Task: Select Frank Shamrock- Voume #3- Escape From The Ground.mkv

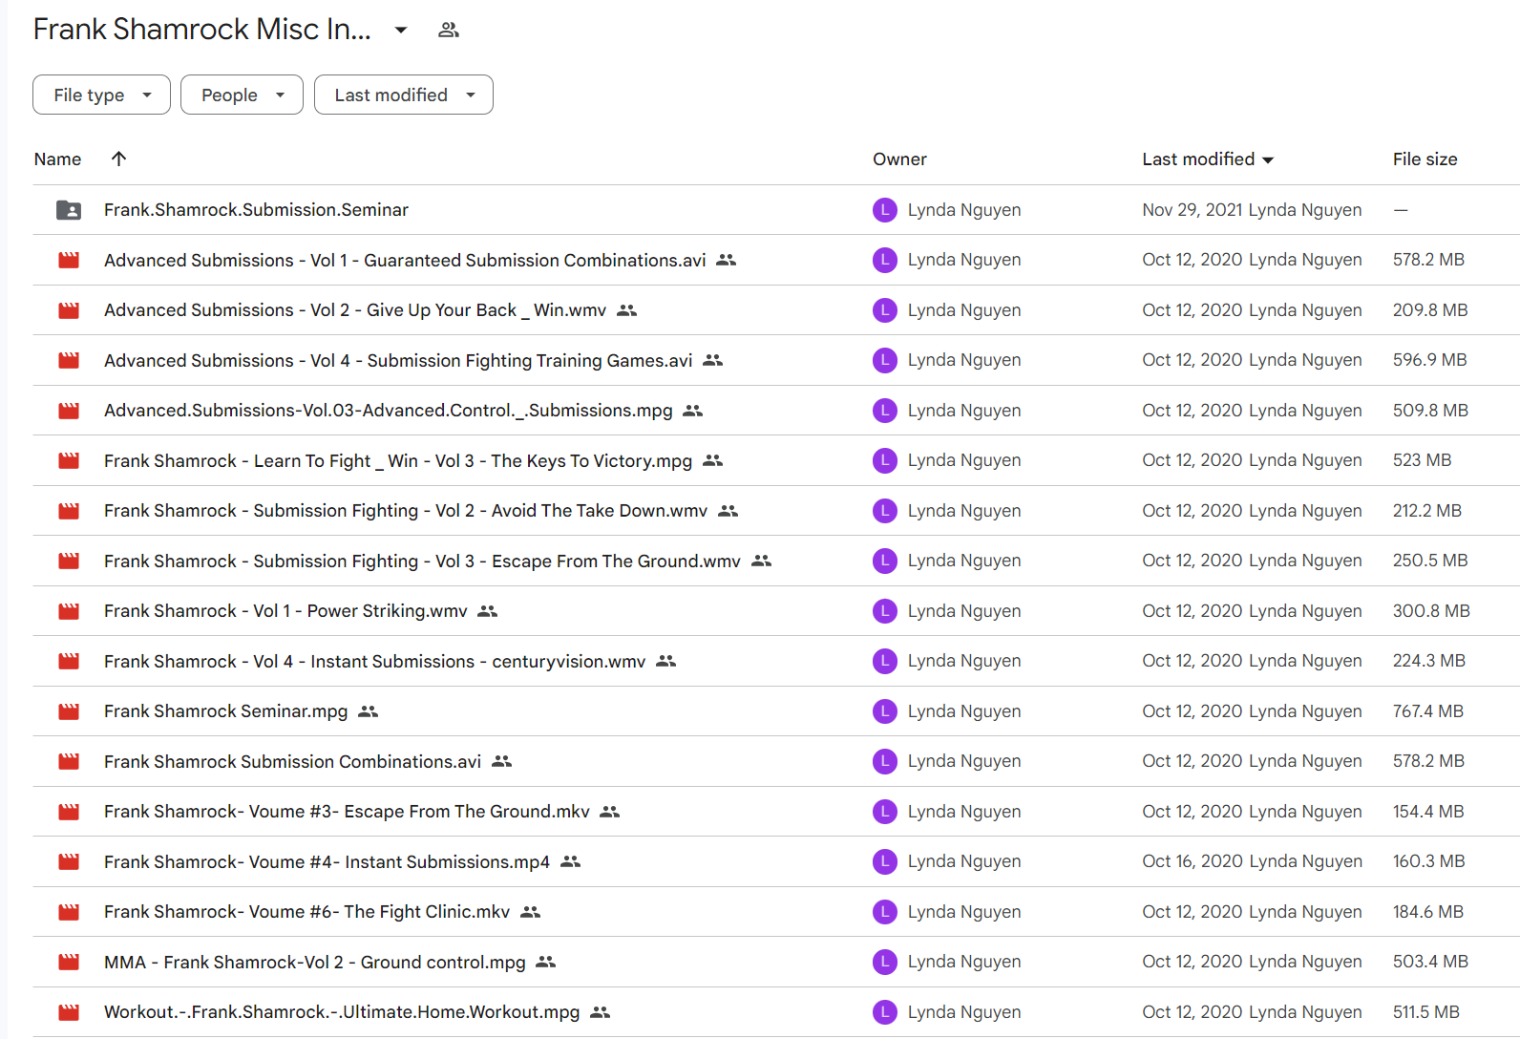Action: pyautogui.click(x=347, y=812)
